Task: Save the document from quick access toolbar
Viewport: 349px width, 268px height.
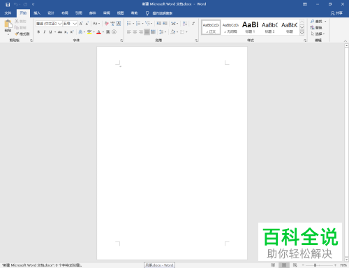Action: pyautogui.click(x=8, y=4)
